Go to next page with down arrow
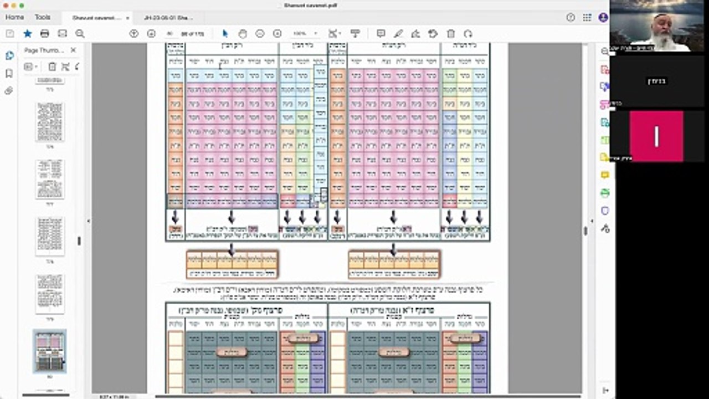Image resolution: width=709 pixels, height=399 pixels. click(x=151, y=33)
